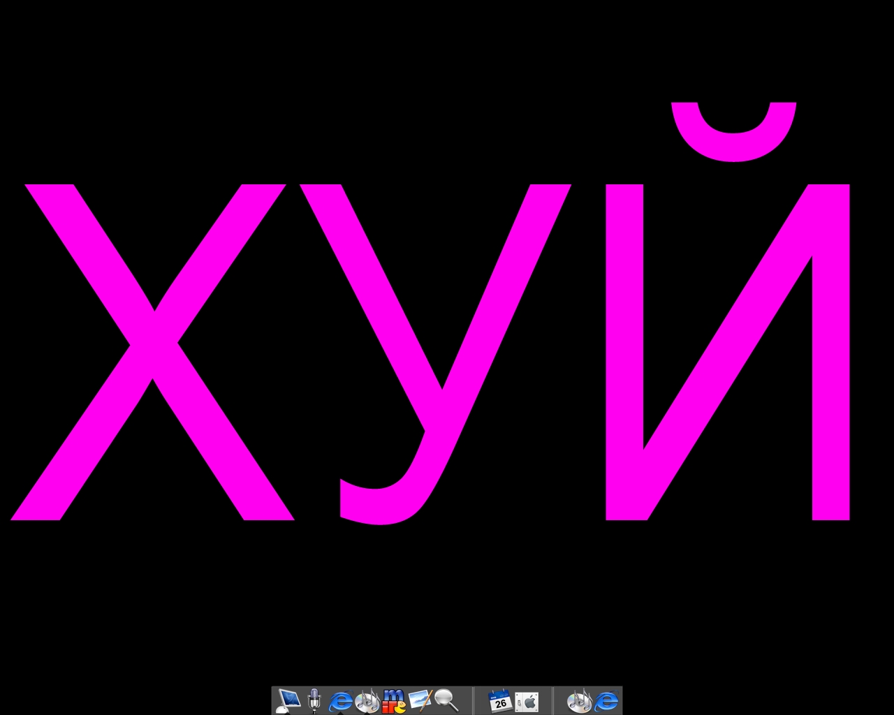Click the running indicator under left iTunes

[x=367, y=713]
